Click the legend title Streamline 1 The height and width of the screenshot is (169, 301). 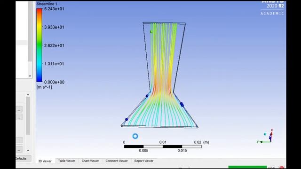click(47, 4)
